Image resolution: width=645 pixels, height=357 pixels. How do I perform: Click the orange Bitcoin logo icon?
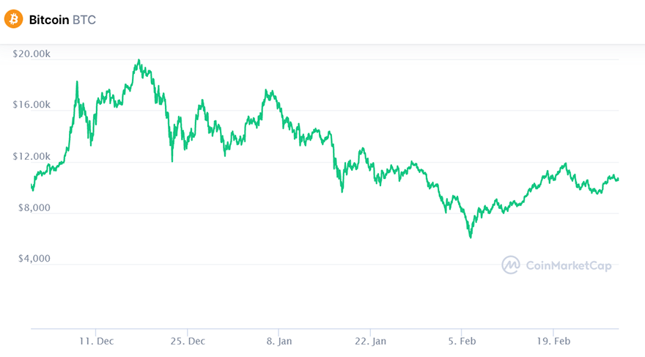click(13, 20)
